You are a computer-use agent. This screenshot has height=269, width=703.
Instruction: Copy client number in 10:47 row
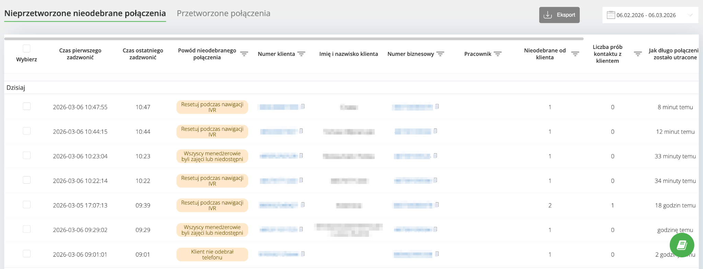pos(303,106)
